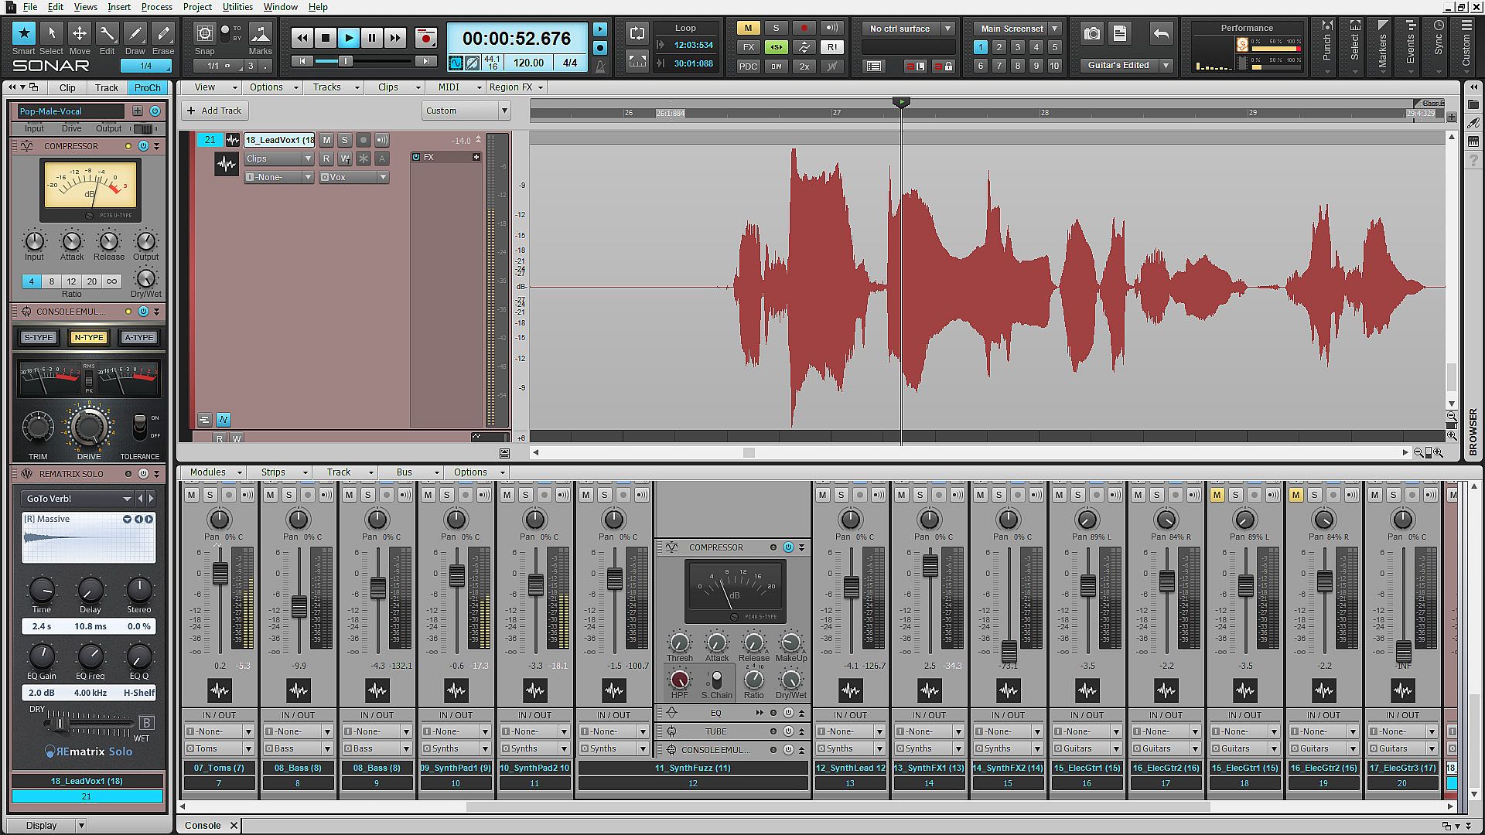Toggle the loop on/off icon
The width and height of the screenshot is (1485, 835).
tap(637, 33)
